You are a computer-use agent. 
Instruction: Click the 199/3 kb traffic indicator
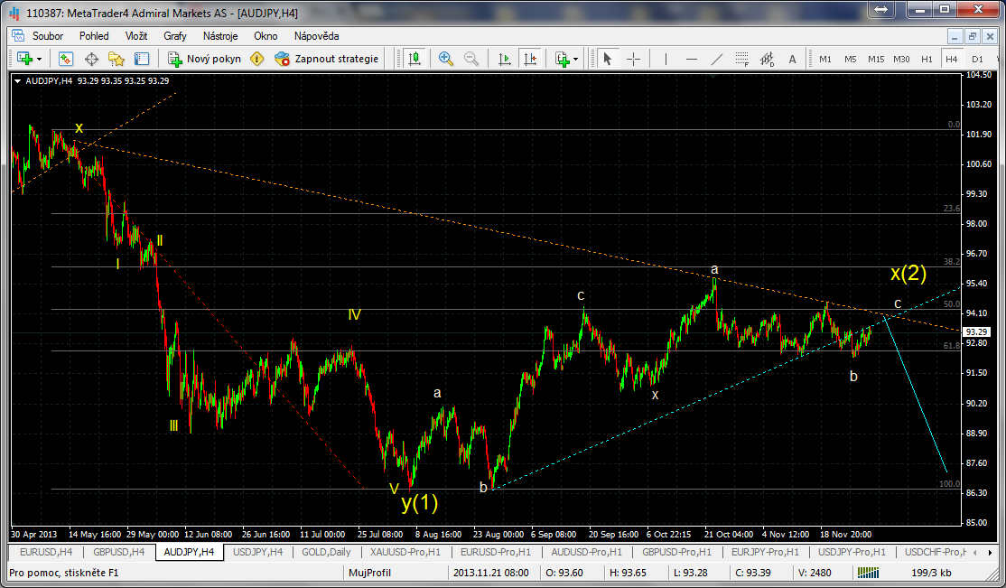point(931,573)
